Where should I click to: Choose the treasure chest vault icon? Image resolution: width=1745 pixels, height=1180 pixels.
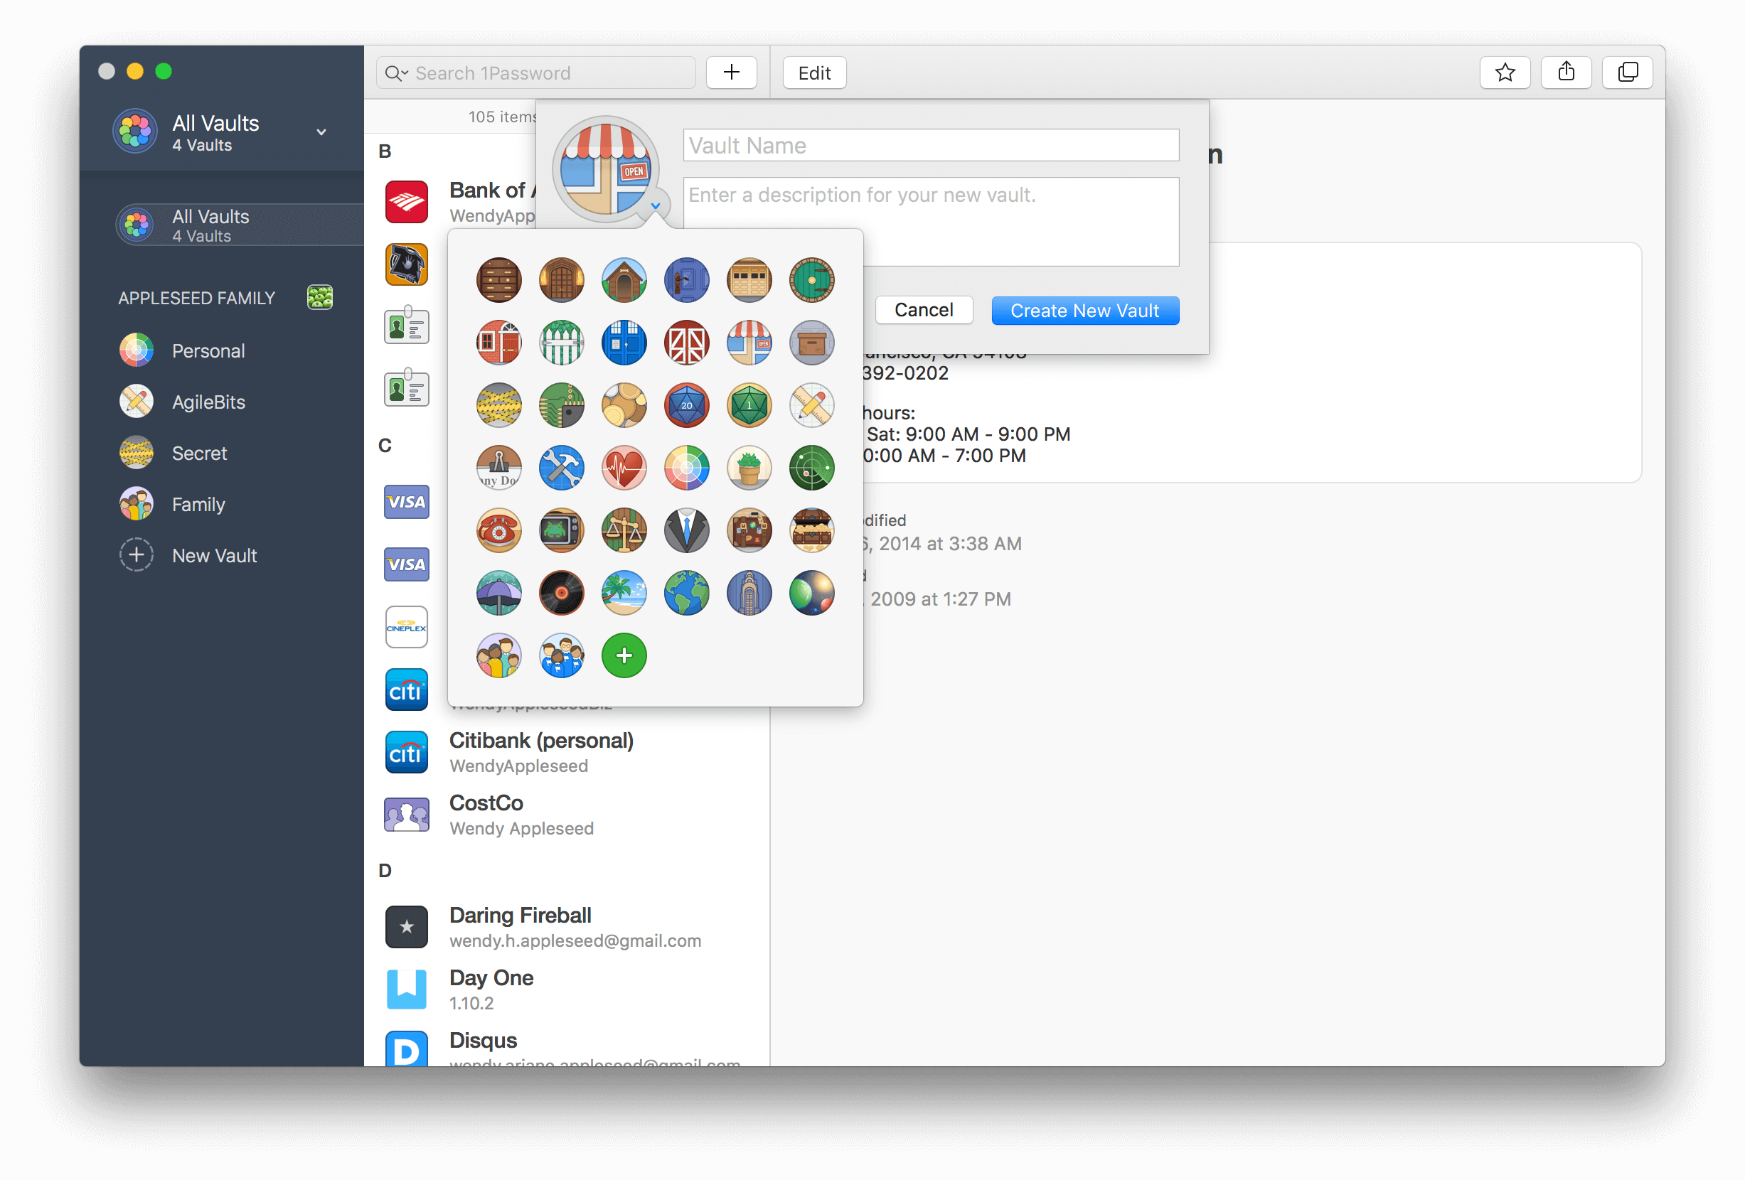pos(811,531)
